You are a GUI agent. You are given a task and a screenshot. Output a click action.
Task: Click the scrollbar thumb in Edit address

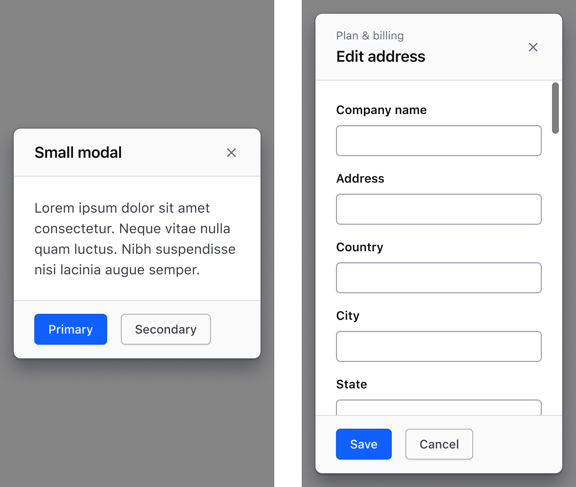[x=556, y=107]
